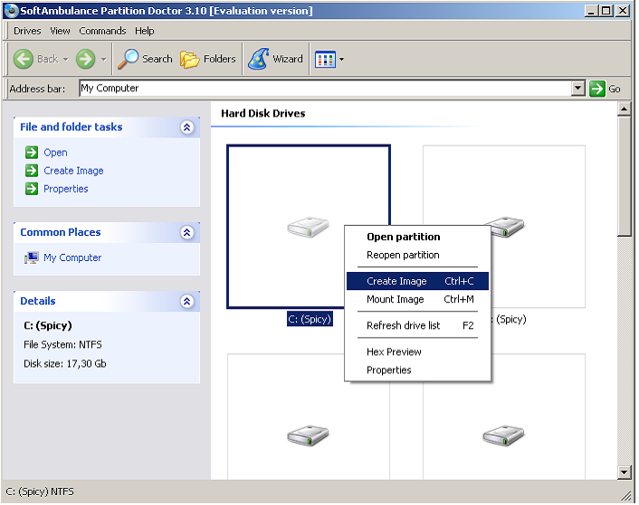Click the bold C: (Spicy) in Details
The height and width of the screenshot is (505, 639).
[x=48, y=326]
